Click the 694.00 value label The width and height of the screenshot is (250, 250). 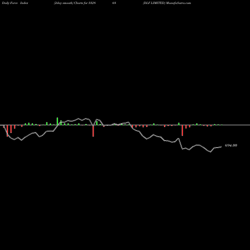pos(231,145)
